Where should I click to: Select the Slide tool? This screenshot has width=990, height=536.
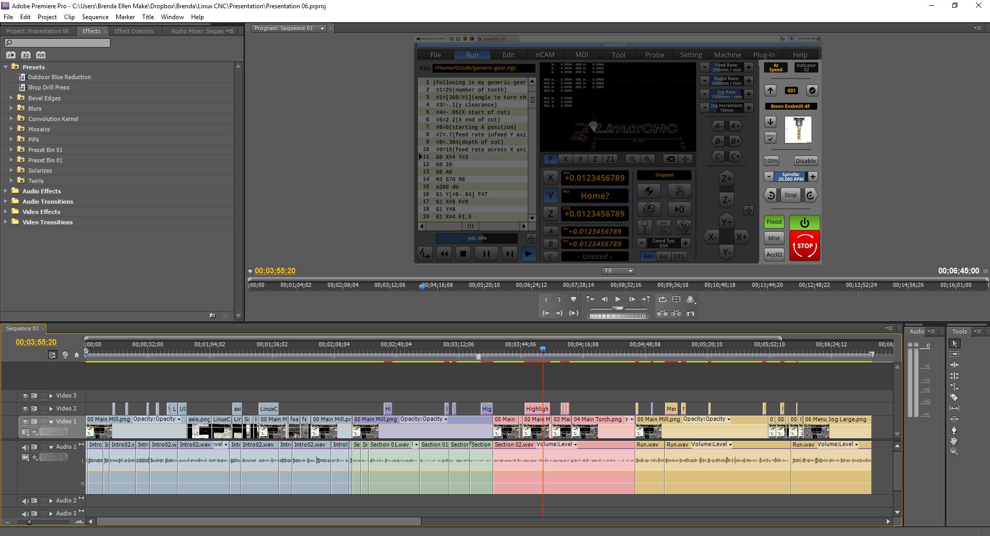click(x=954, y=419)
